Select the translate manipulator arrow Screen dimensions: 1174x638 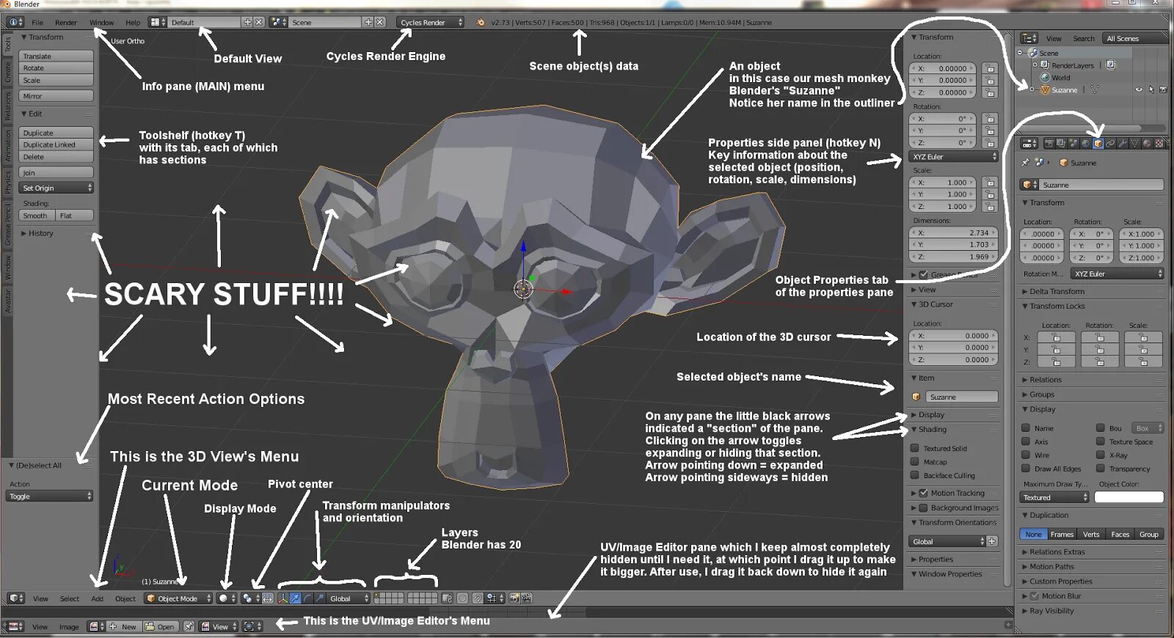click(x=295, y=598)
